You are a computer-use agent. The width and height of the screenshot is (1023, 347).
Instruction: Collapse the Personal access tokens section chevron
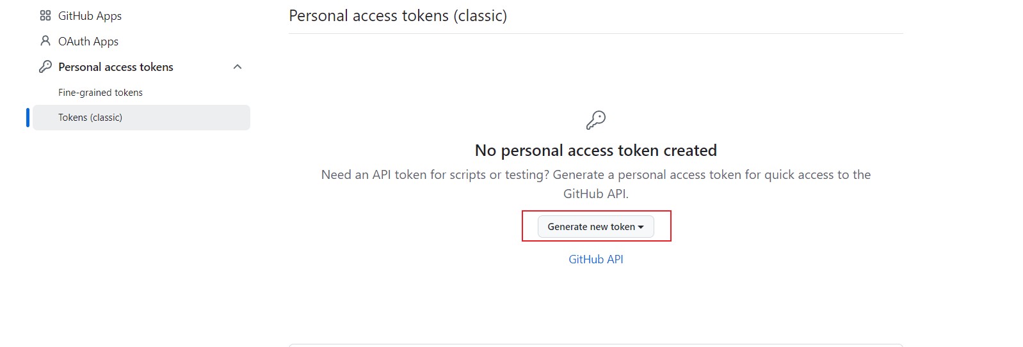click(238, 66)
